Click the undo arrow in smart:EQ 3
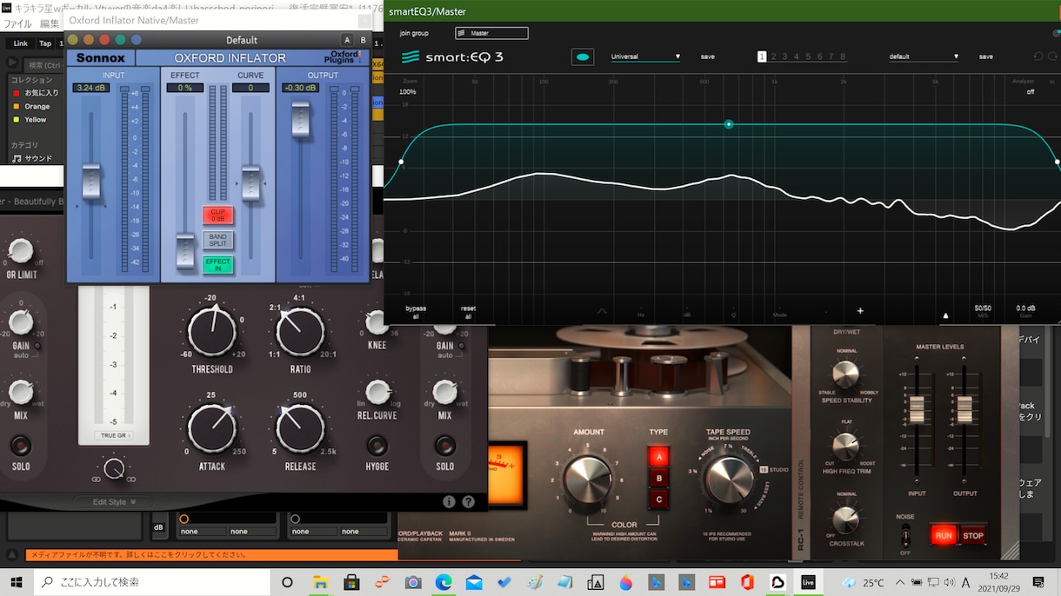1061x596 pixels. (1038, 56)
